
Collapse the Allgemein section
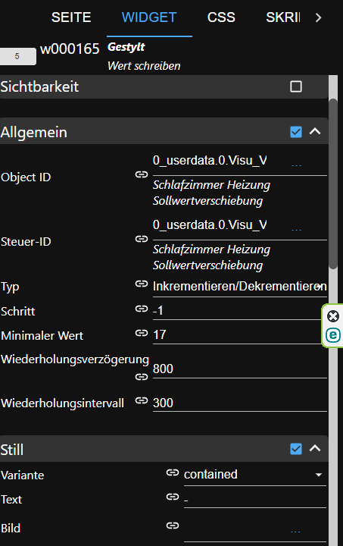[315, 131]
